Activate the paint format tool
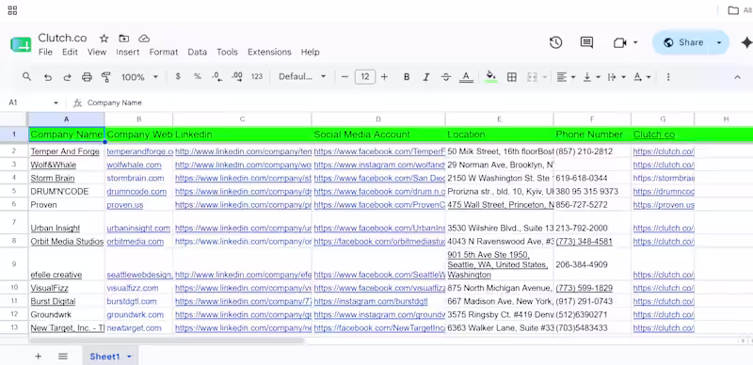 106,77
